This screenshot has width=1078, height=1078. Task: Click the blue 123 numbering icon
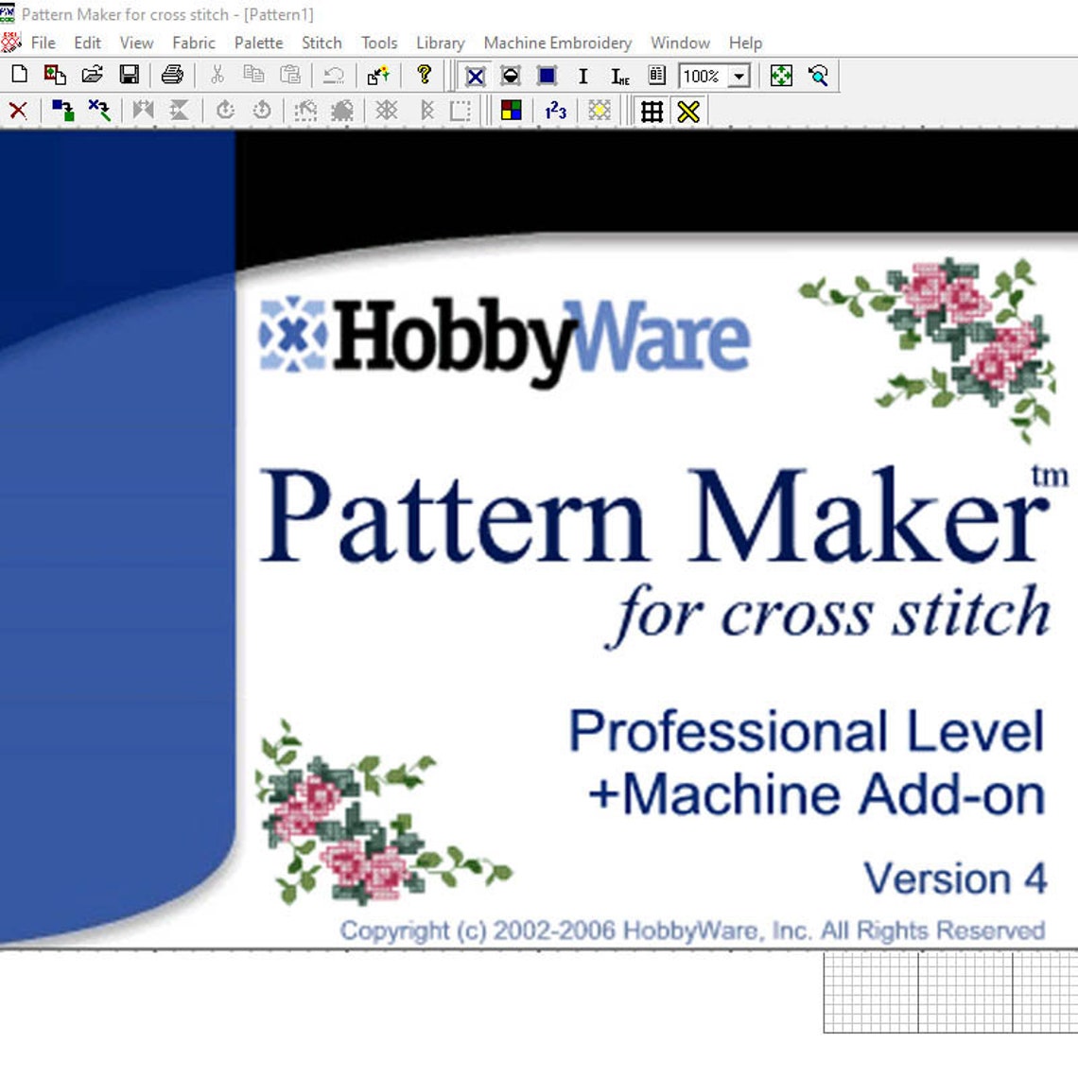point(555,111)
